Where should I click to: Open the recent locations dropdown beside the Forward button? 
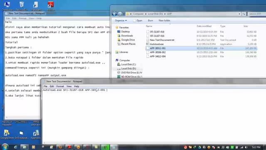pyautogui.click(x=124, y=14)
